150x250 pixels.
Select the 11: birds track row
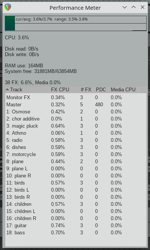76,183
